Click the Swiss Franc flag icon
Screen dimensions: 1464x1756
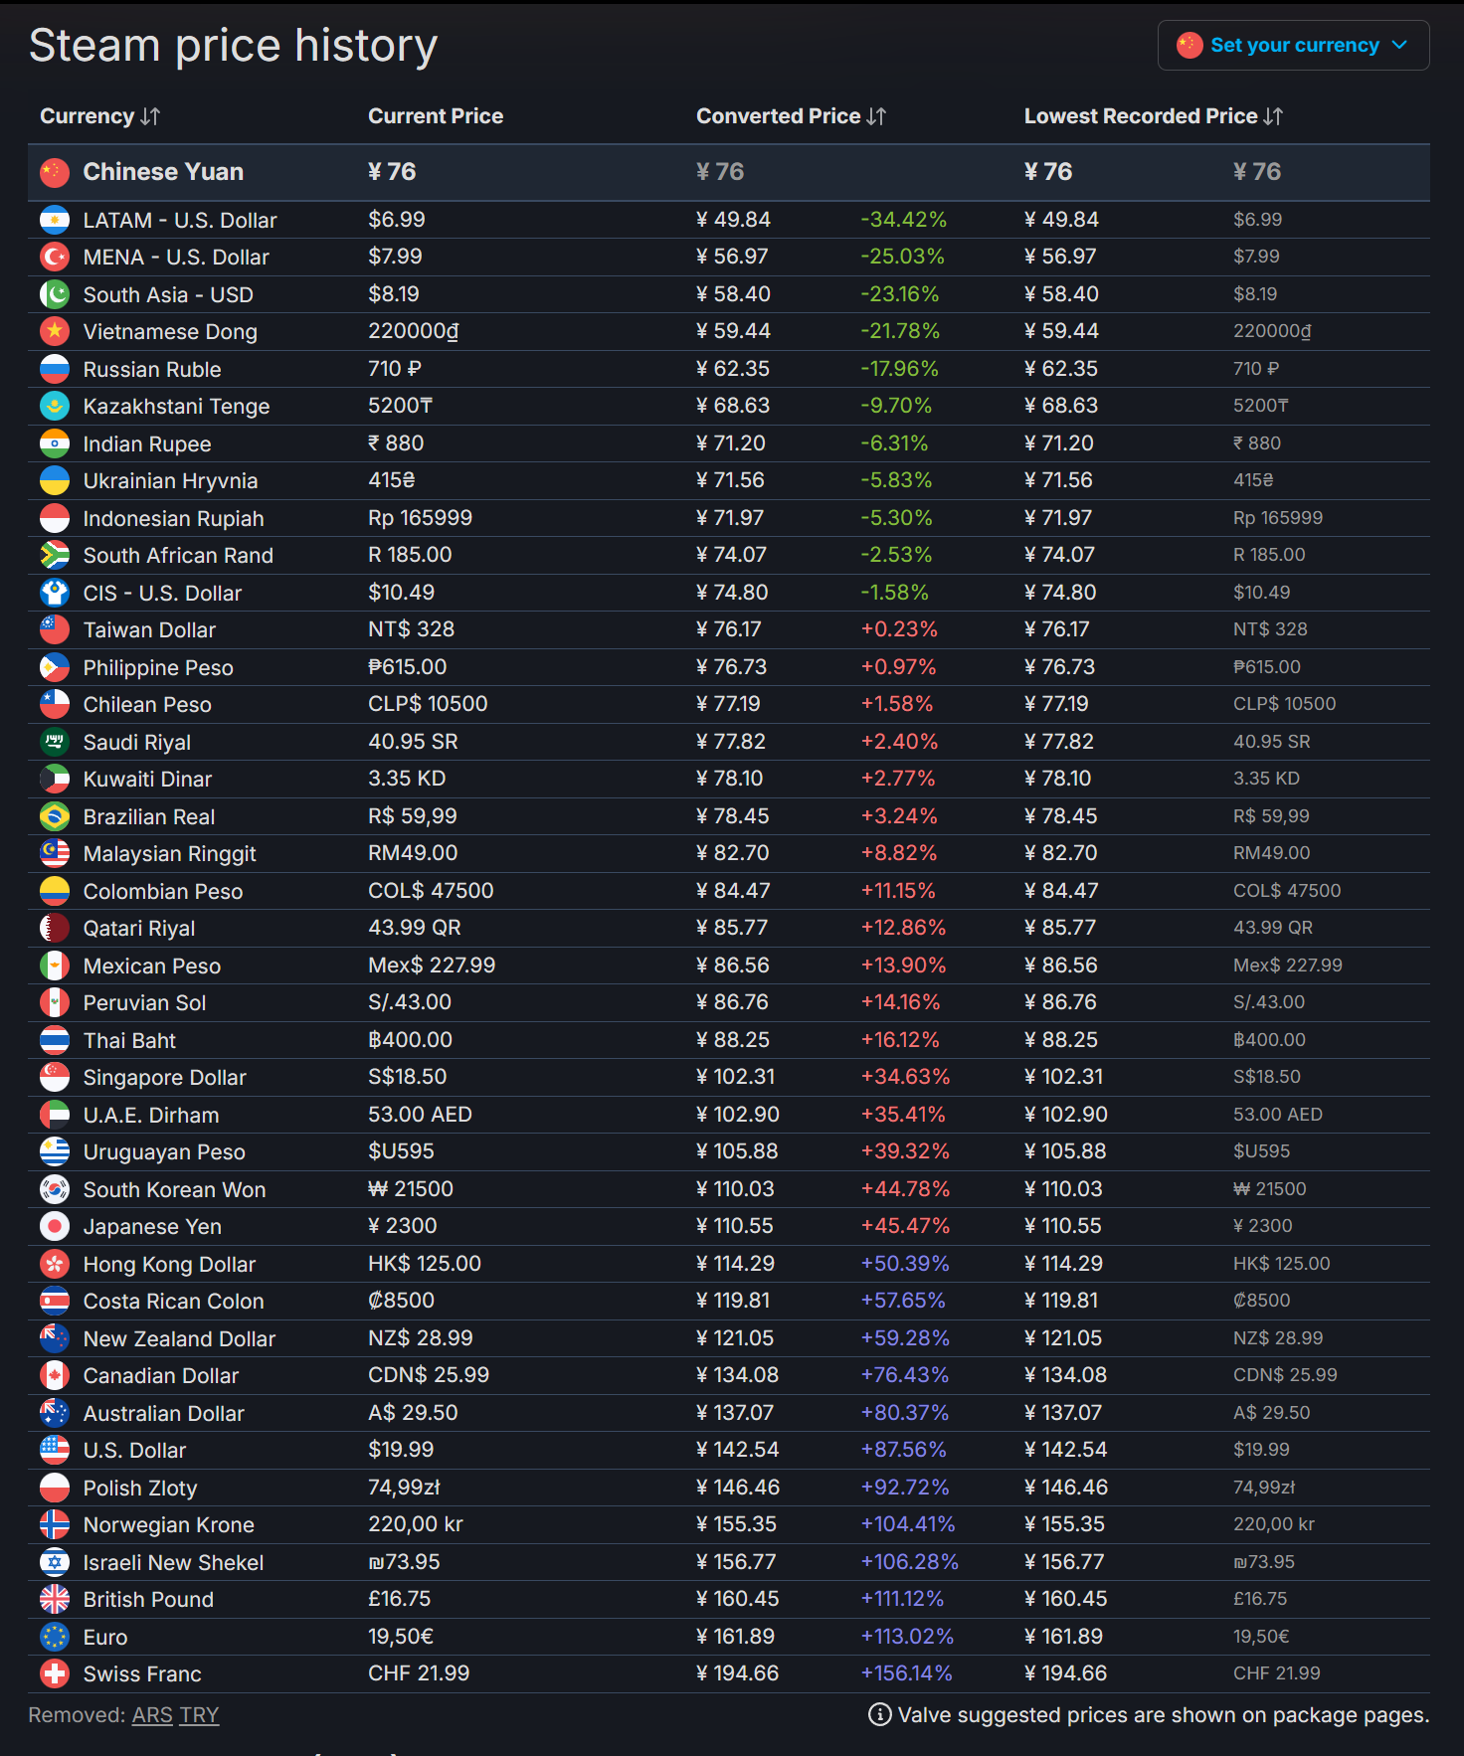pos(55,1673)
